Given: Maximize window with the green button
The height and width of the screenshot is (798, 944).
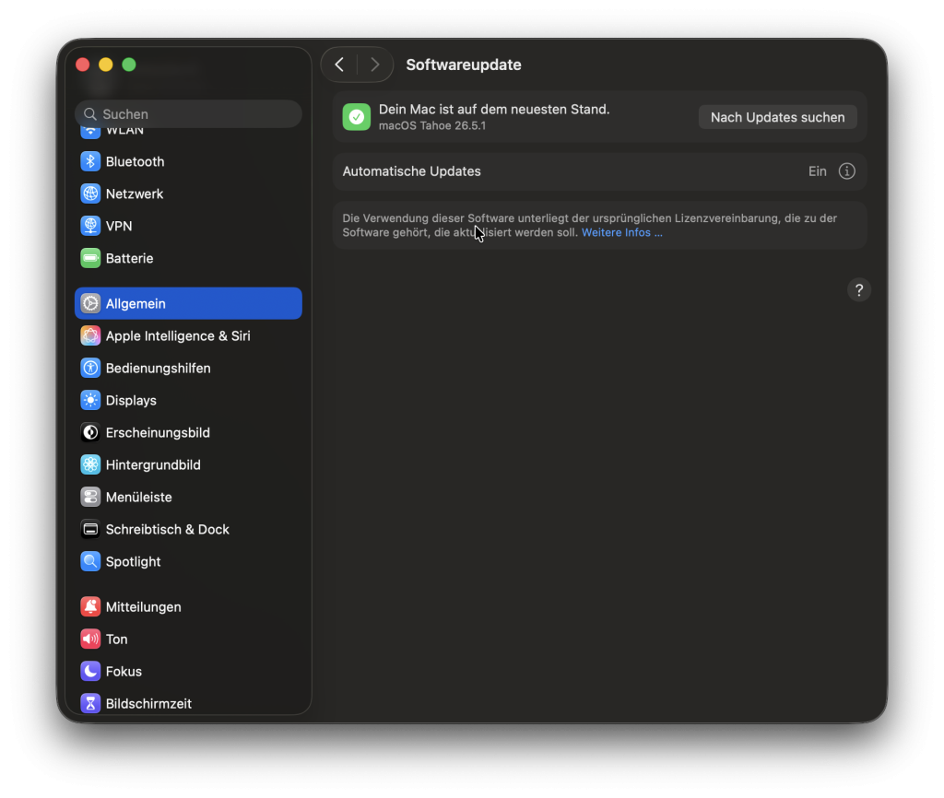Looking at the screenshot, I should pos(129,65).
